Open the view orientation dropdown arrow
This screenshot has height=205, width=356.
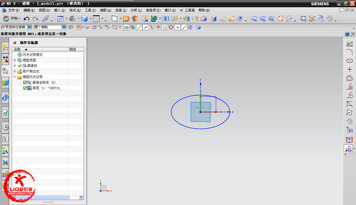coord(78,19)
